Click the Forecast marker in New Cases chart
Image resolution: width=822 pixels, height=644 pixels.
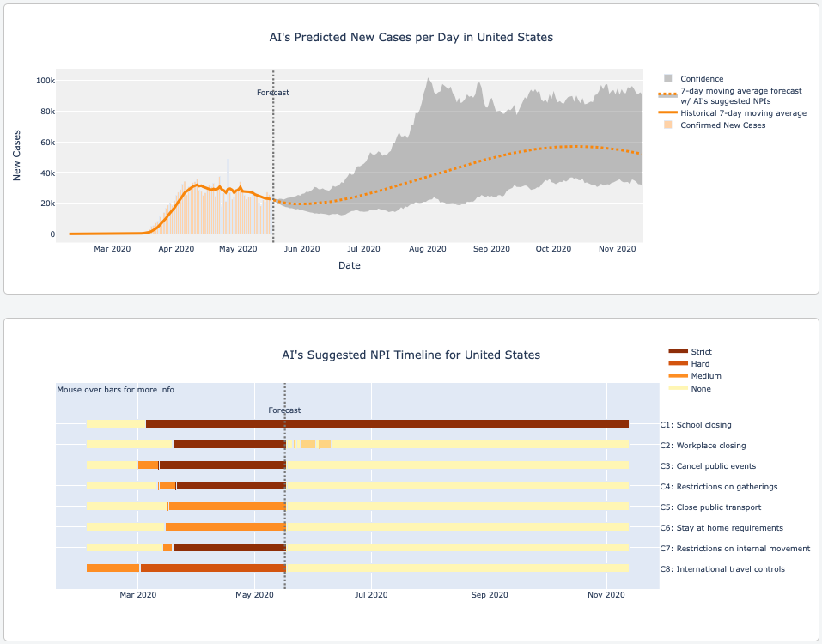273,93
